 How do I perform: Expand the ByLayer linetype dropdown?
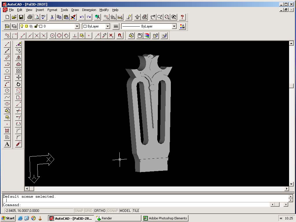[x=174, y=26]
